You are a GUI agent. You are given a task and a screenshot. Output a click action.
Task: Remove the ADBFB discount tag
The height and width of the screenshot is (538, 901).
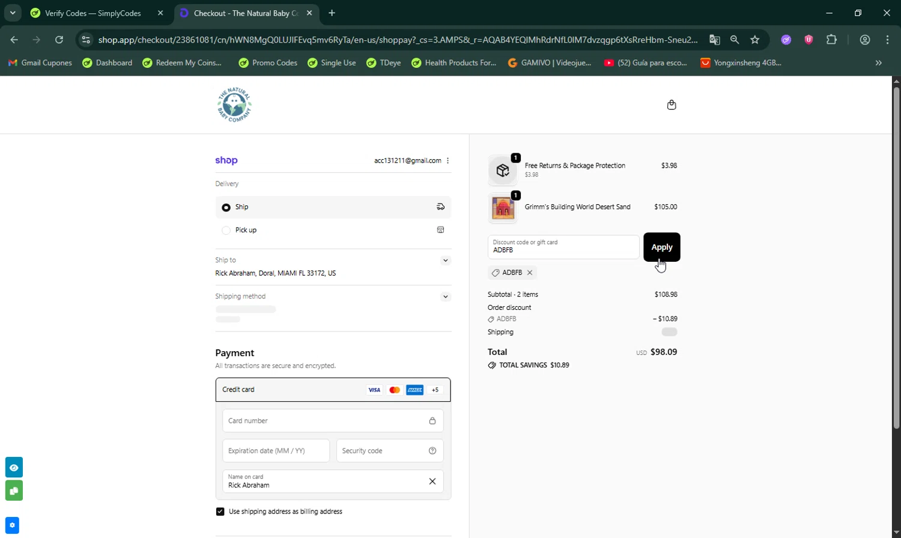click(530, 273)
